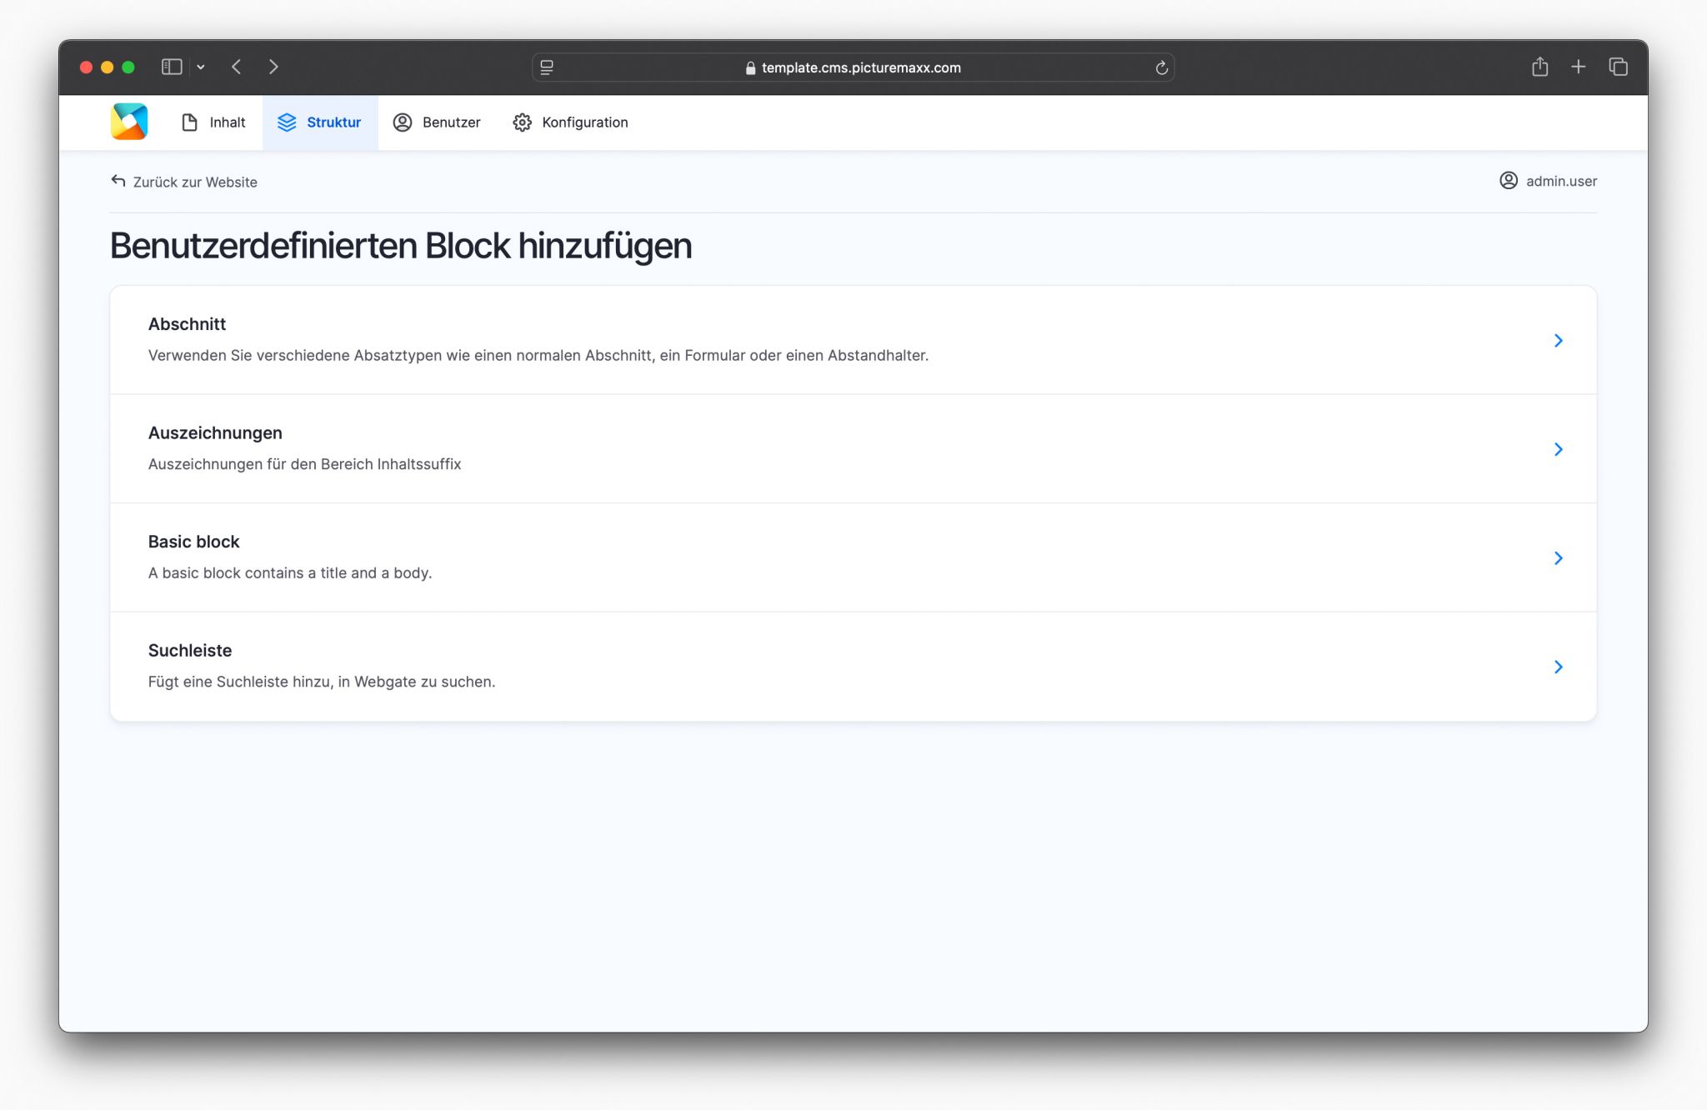Click the Zurück zur Website link
Image resolution: width=1707 pixels, height=1110 pixels.
pos(184,182)
